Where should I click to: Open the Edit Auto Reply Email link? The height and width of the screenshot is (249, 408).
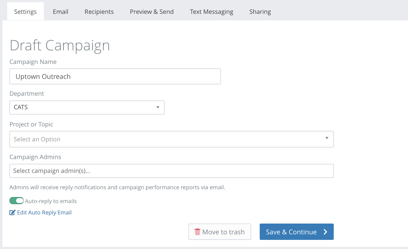pos(44,212)
